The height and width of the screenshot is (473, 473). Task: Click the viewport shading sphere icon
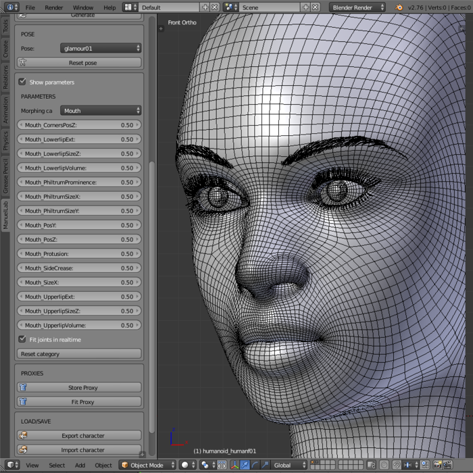184,465
